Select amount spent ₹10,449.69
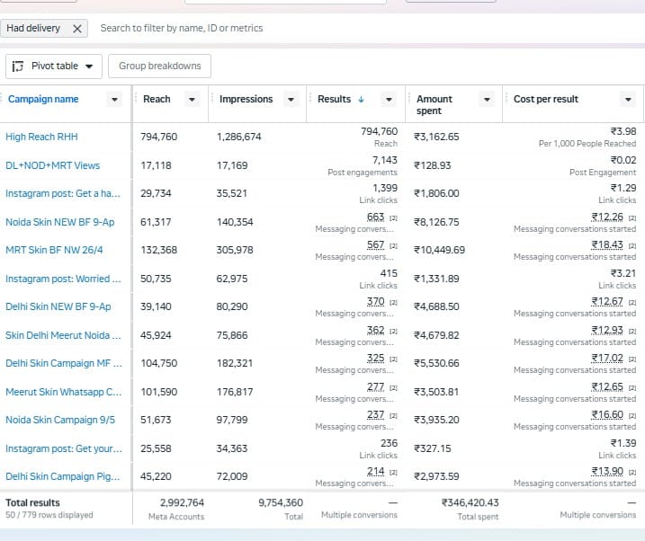This screenshot has height=541, width=645. click(439, 250)
